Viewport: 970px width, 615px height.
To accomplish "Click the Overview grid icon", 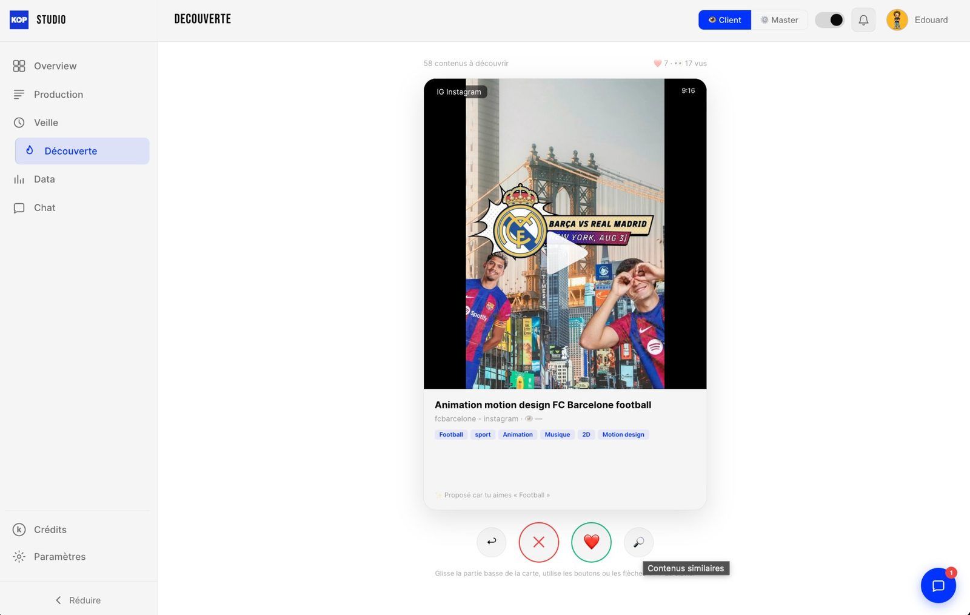I will point(19,66).
